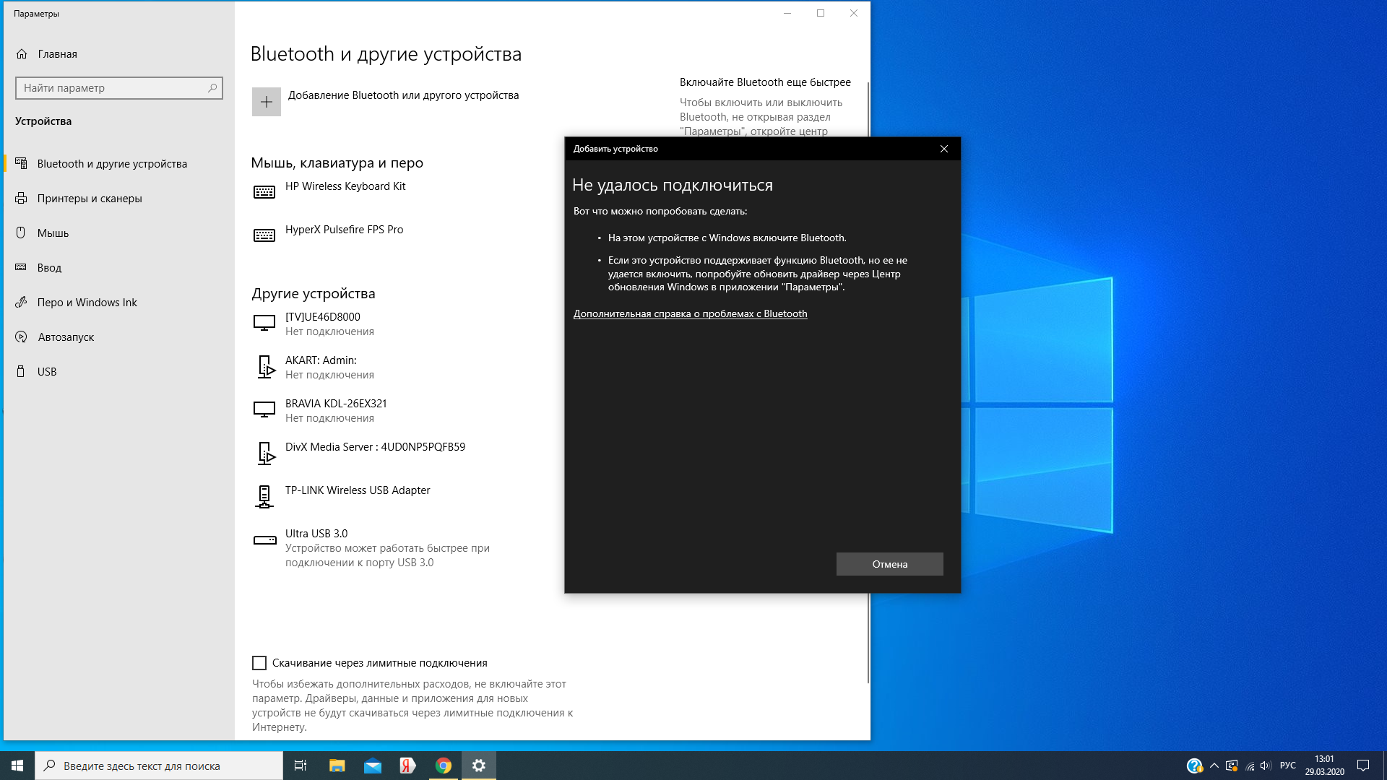The image size is (1387, 780).
Task: Open the notification center icon
Action: coord(1363,766)
